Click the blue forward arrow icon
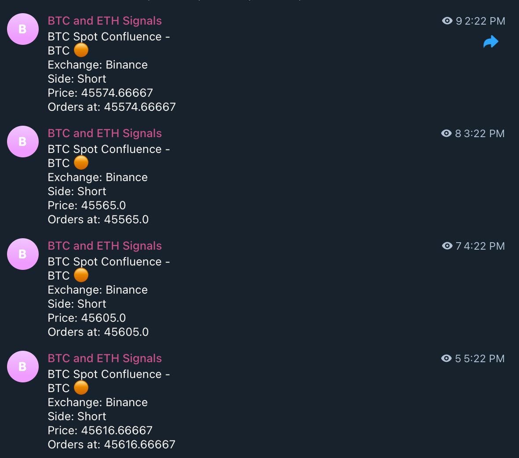 click(491, 42)
